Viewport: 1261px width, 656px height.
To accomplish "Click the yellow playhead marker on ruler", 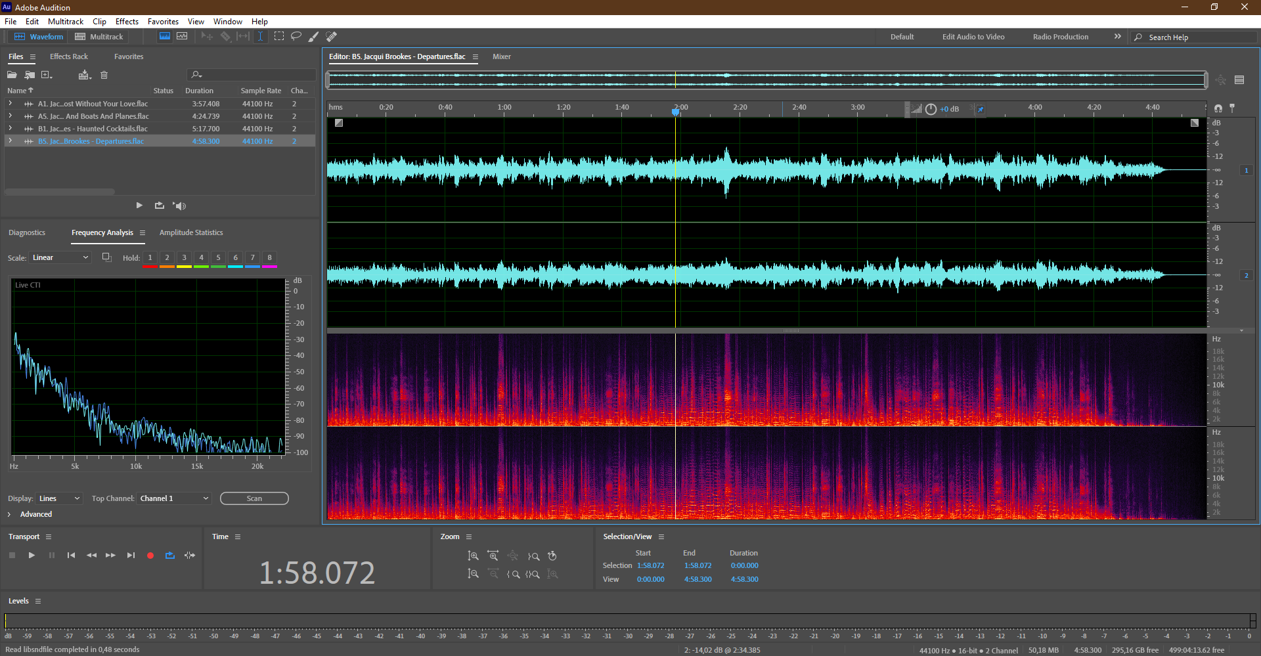I will click(675, 111).
